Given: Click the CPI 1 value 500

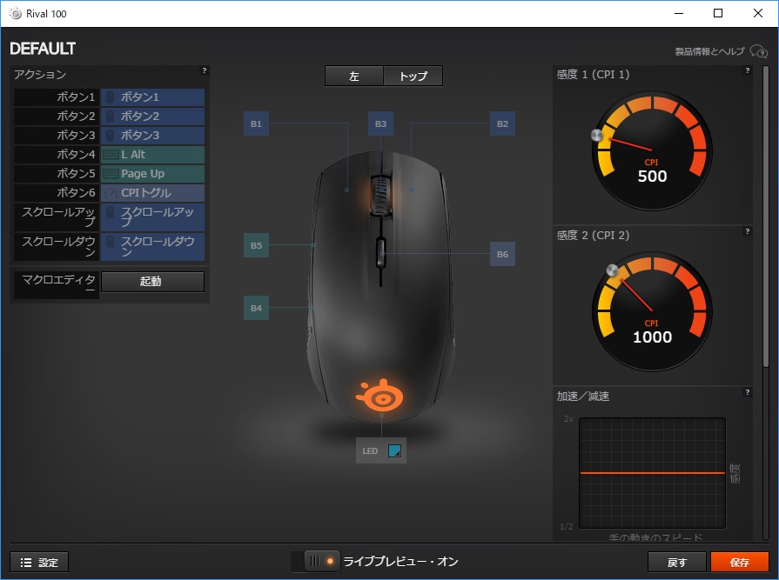Looking at the screenshot, I should [x=652, y=177].
